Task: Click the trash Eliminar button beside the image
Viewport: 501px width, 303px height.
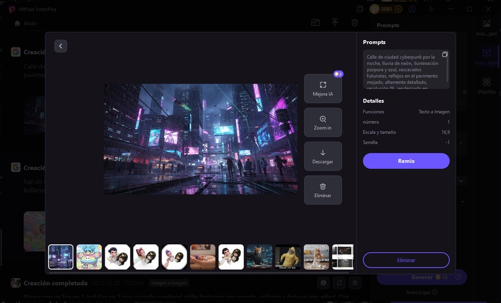Action: pyautogui.click(x=323, y=190)
